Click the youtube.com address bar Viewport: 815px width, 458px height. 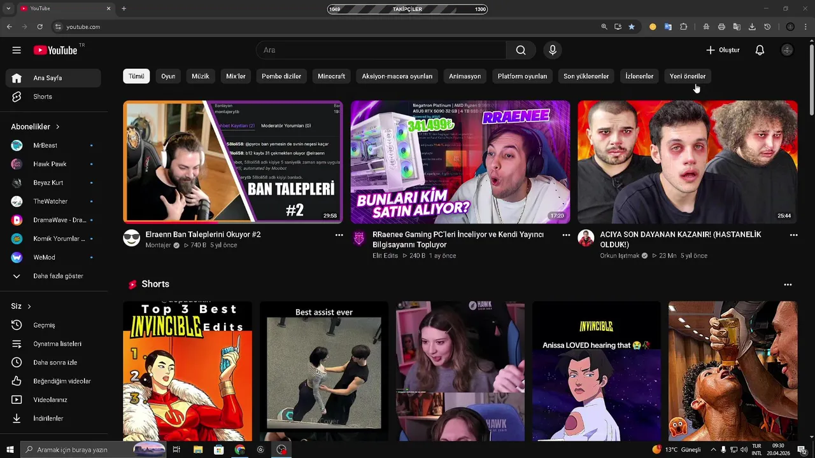point(325,27)
